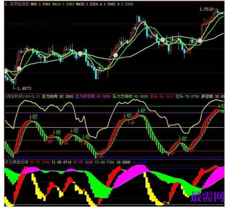This screenshot has width=231, height=208.
Task: Click the 1.4873 low price label
Action: point(24,89)
